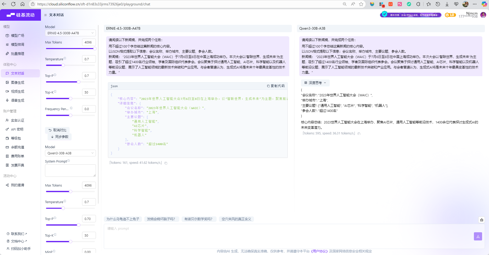Go to browser home icon
Screen dimensions: 489x255
[23, 4]
